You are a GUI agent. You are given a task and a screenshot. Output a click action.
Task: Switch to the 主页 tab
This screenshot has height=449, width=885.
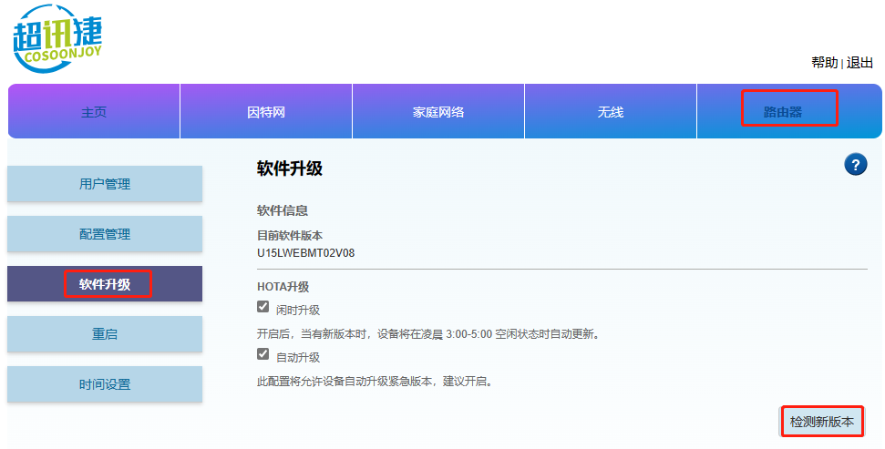pyautogui.click(x=94, y=112)
